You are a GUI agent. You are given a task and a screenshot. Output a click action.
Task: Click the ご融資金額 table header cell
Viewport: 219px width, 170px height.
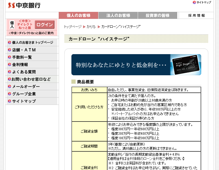click(89, 131)
